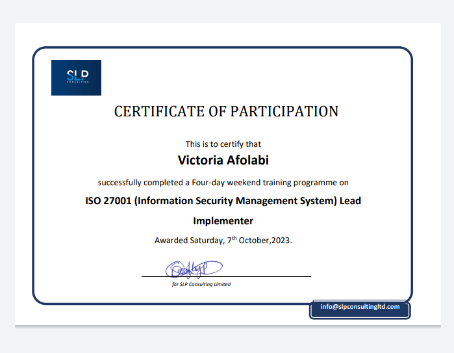Click the text 'This is to certify that'
This screenshot has height=353, width=454.
(x=223, y=144)
